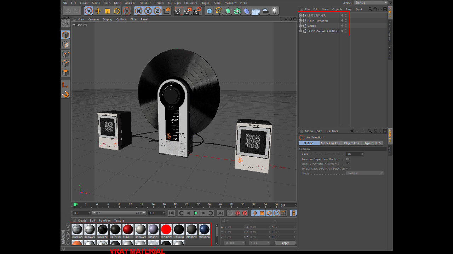Open the MoGraph menu

(x=175, y=2)
